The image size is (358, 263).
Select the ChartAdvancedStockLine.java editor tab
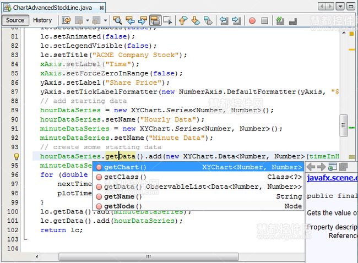[52, 8]
